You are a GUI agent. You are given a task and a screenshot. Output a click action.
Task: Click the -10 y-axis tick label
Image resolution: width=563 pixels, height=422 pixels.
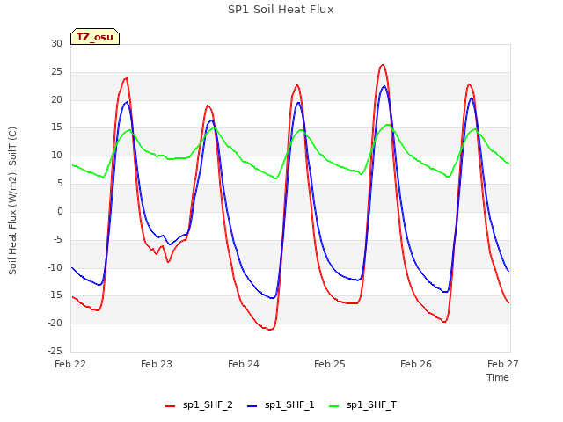pos(55,267)
